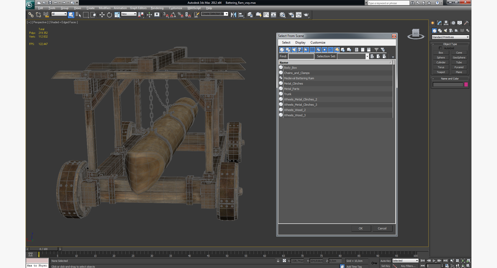Image resolution: width=497 pixels, height=268 pixels.
Task: Click the Render Production teapot icon
Action: point(306,15)
